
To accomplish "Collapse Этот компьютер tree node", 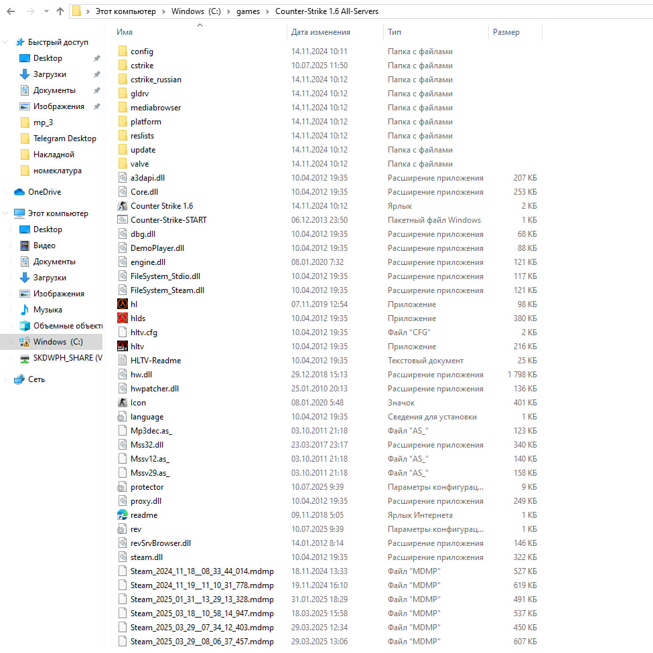I will [5, 213].
